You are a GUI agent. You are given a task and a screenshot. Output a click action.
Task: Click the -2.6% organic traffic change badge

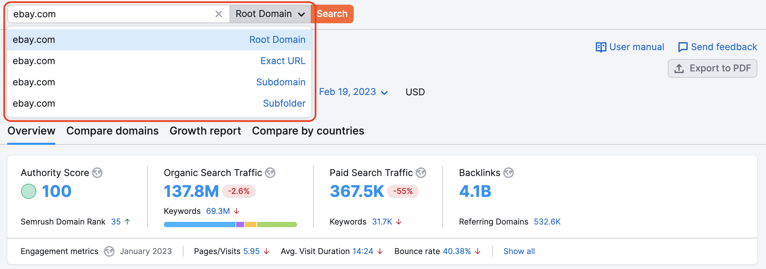(239, 191)
